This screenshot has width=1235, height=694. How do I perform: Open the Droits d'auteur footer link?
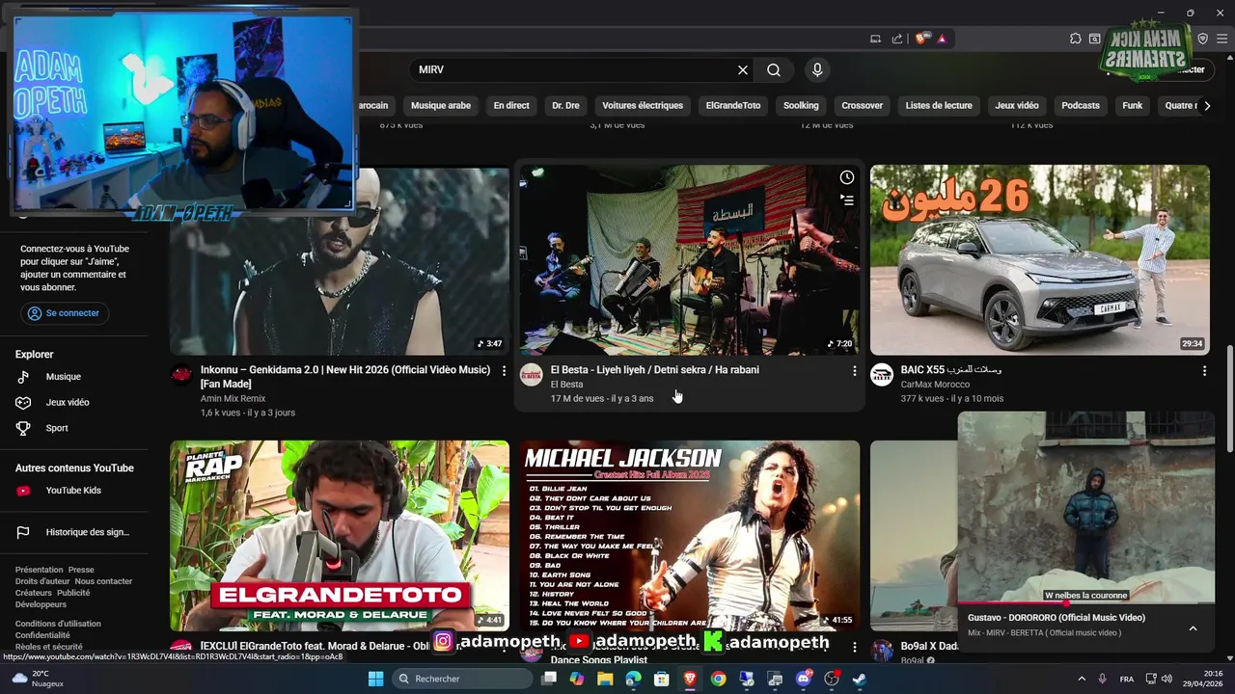click(42, 581)
